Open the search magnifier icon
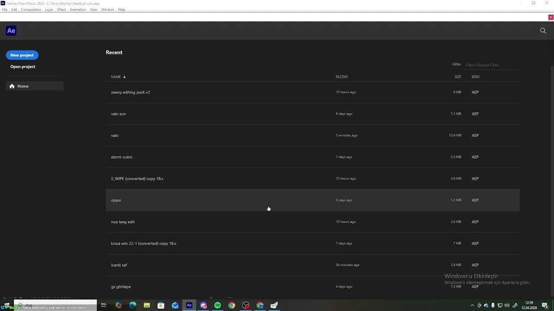This screenshot has height=311, width=554. point(543,31)
